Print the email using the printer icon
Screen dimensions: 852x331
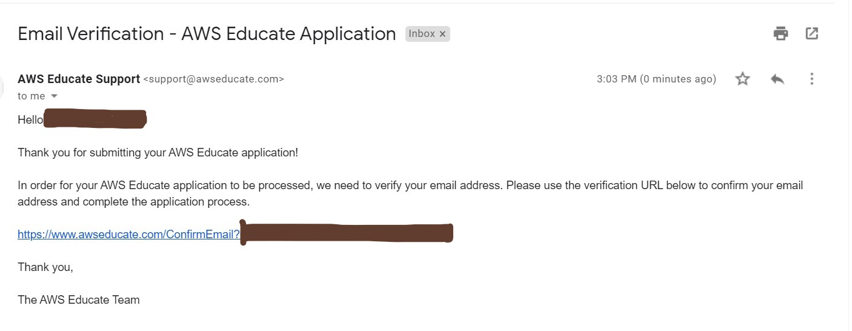point(780,34)
